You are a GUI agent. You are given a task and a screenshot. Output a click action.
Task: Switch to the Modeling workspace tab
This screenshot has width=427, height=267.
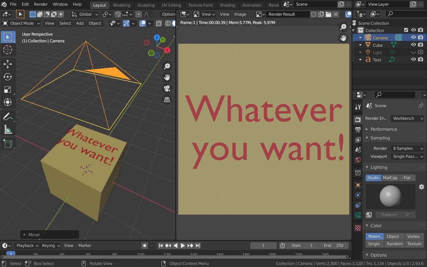tap(122, 5)
